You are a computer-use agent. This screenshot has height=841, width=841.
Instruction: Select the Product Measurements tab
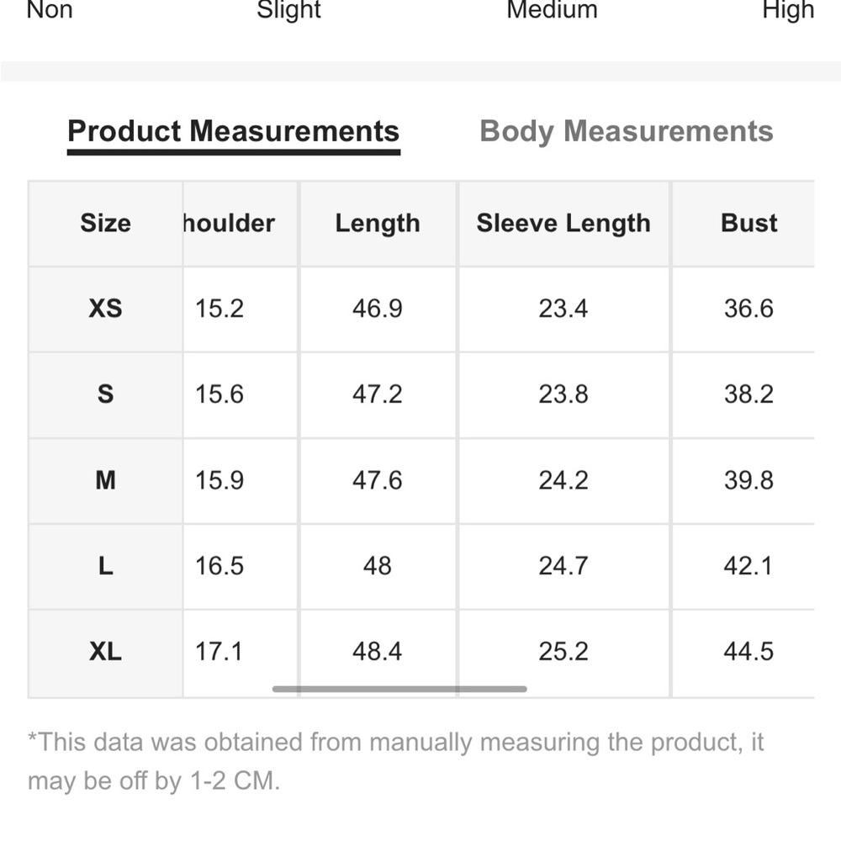[233, 131]
